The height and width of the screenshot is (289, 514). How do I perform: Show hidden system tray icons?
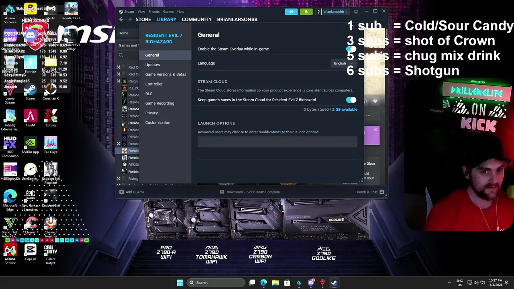tap(449, 283)
